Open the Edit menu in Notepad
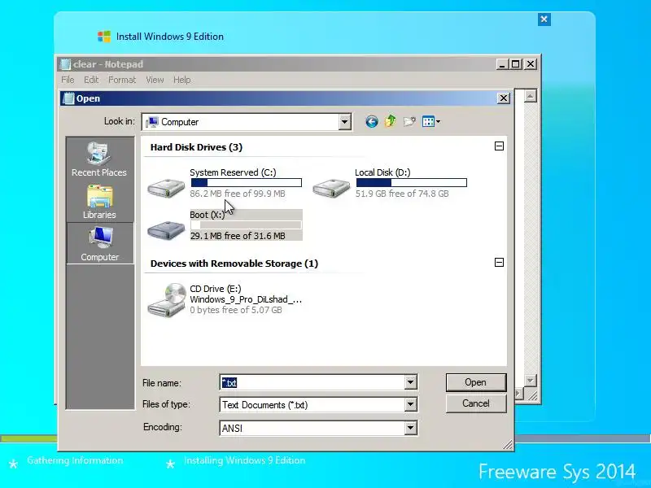Image resolution: width=651 pixels, height=488 pixels. (x=91, y=80)
